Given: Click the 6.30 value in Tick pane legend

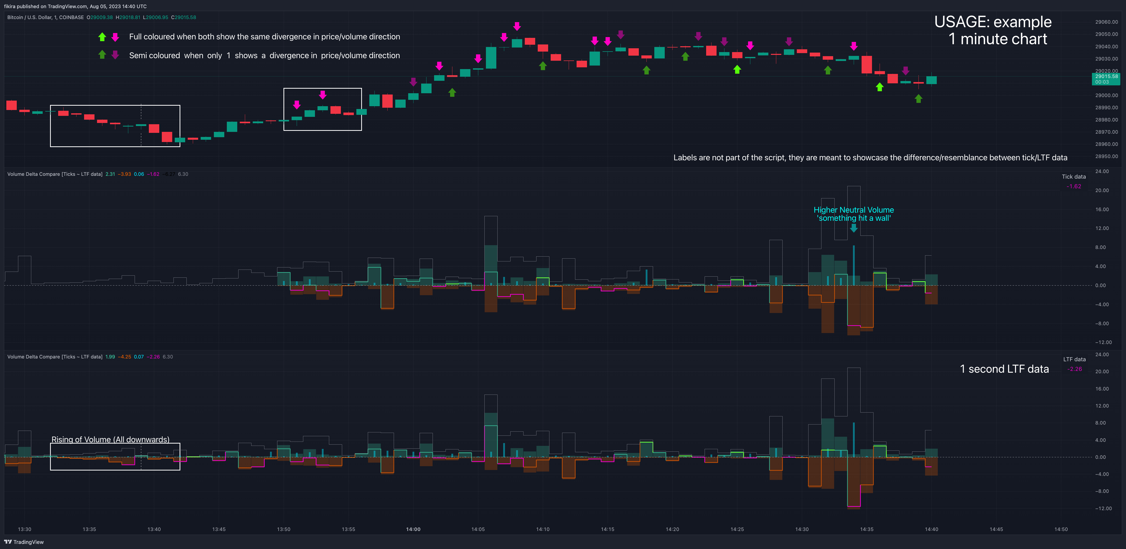Looking at the screenshot, I should (183, 174).
